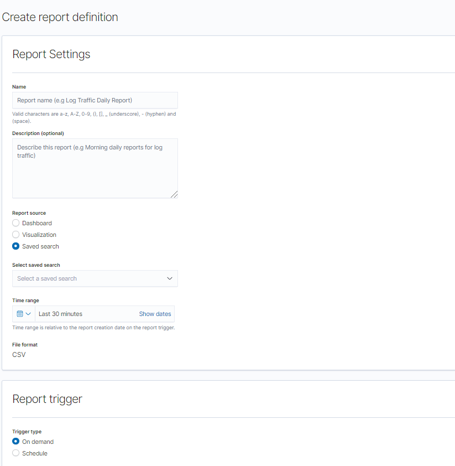Select the Saved search radio option

pyautogui.click(x=16, y=246)
